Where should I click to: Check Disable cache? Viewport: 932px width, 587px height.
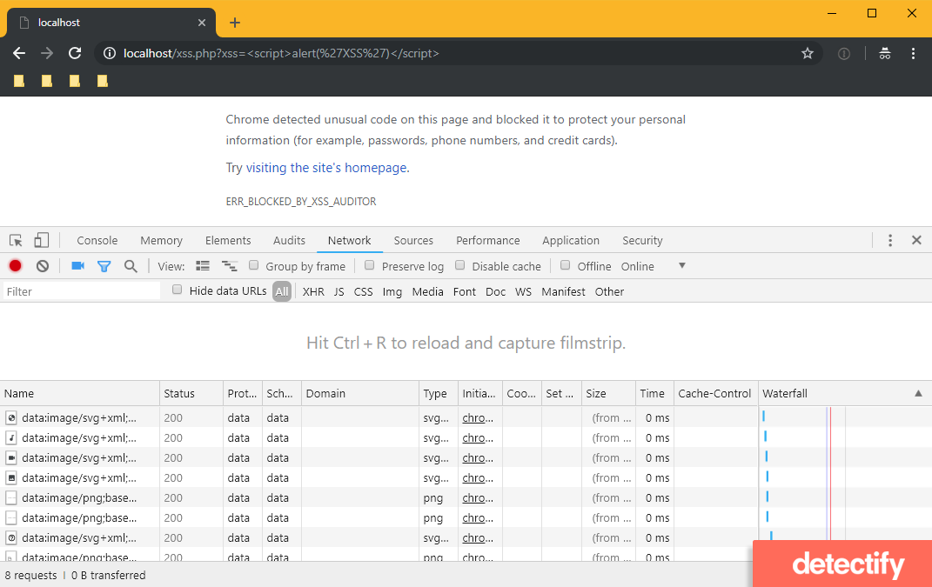(x=460, y=265)
